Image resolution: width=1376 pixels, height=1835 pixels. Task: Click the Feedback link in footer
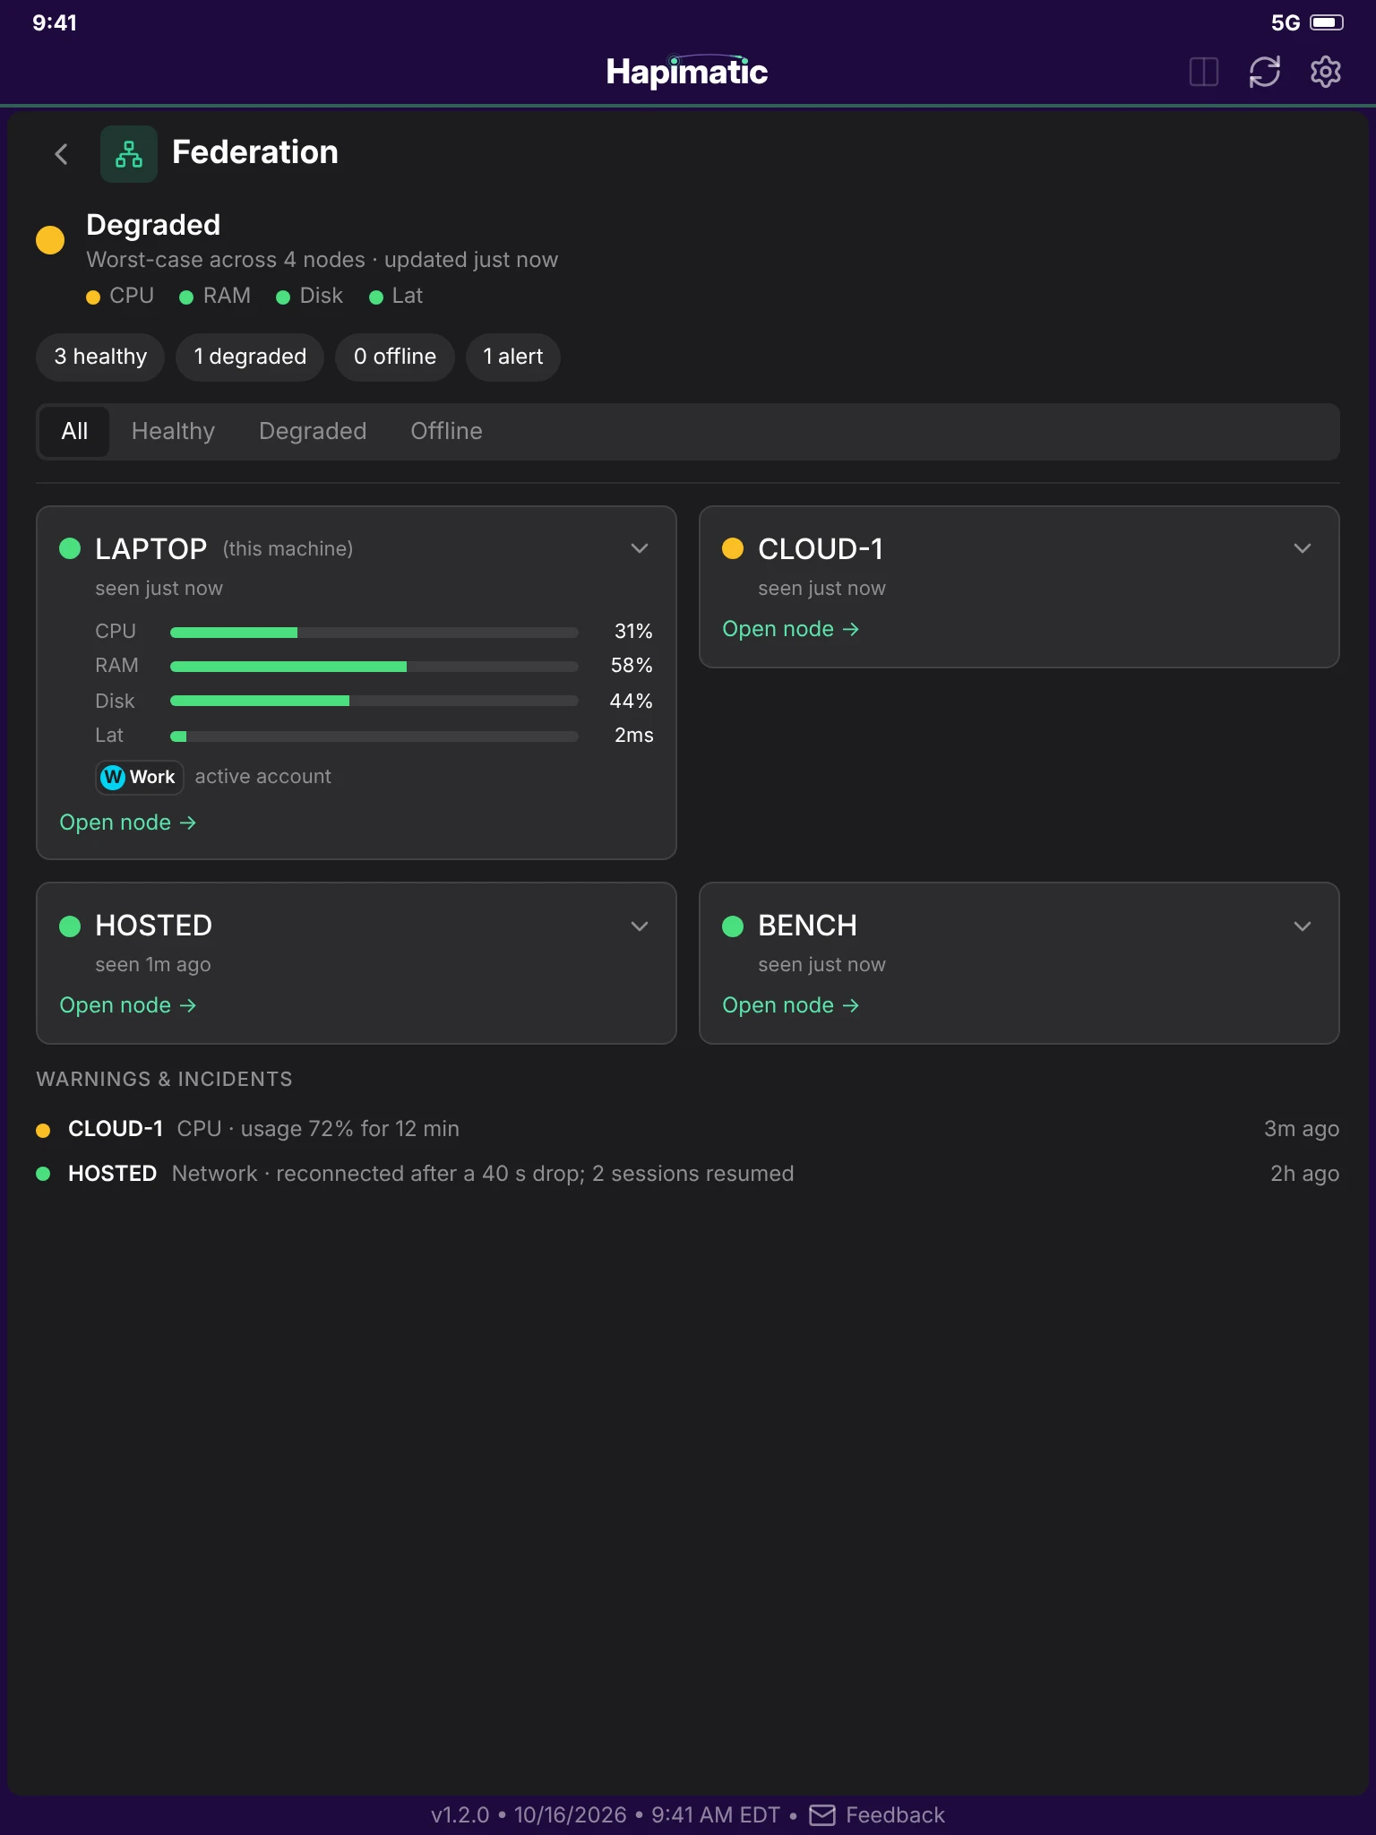pyautogui.click(x=877, y=1815)
